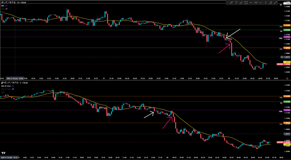Click the TradingView logo at bottom left
The height and width of the screenshot is (160, 291).
pyautogui.click(x=3, y=153)
